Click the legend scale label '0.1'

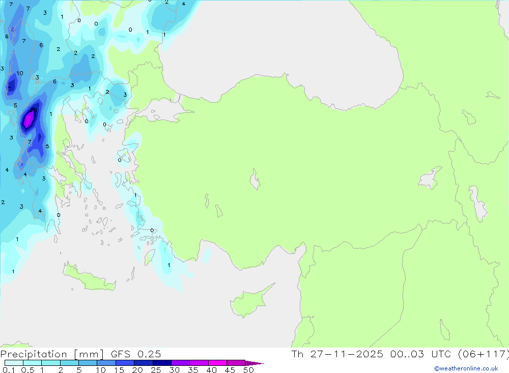tap(9, 370)
